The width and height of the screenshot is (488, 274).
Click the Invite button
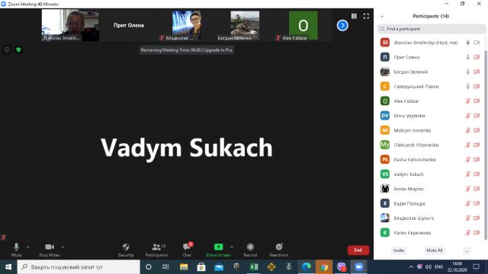399,250
